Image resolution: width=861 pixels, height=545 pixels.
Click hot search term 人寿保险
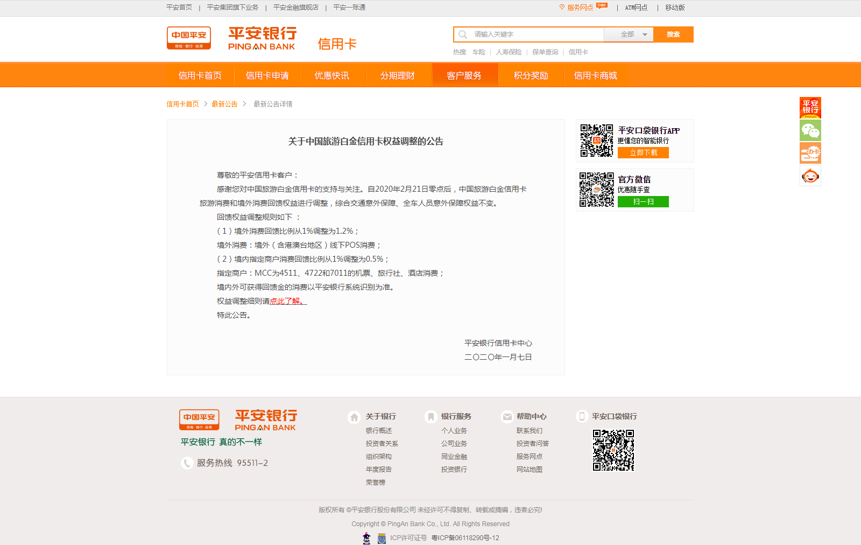point(509,52)
